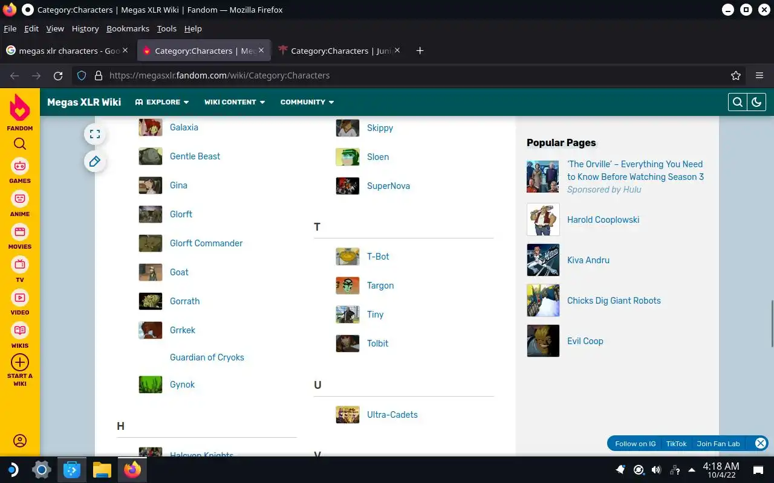
Task: Open the Tolbit character link
Action: coord(377,344)
